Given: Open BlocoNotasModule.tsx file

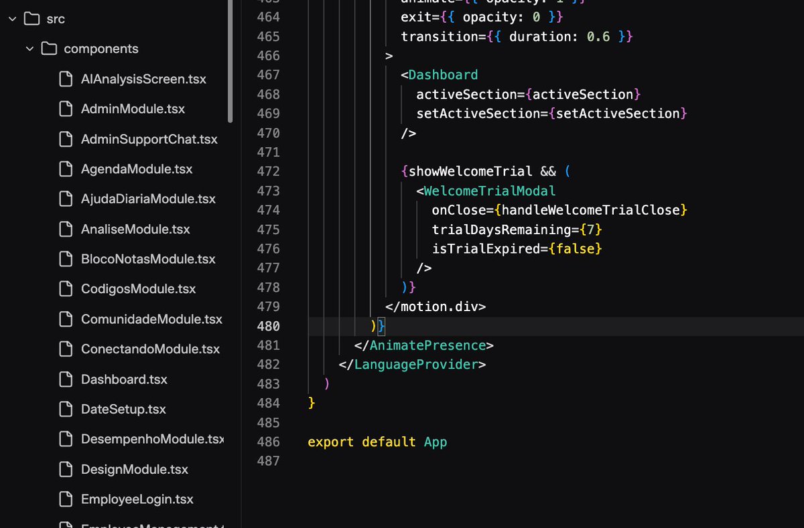Looking at the screenshot, I should 148,259.
